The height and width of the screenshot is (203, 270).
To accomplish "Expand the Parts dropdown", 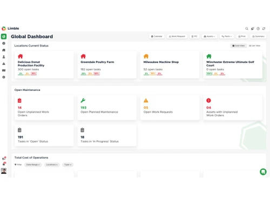I will pyautogui.click(x=226, y=36).
